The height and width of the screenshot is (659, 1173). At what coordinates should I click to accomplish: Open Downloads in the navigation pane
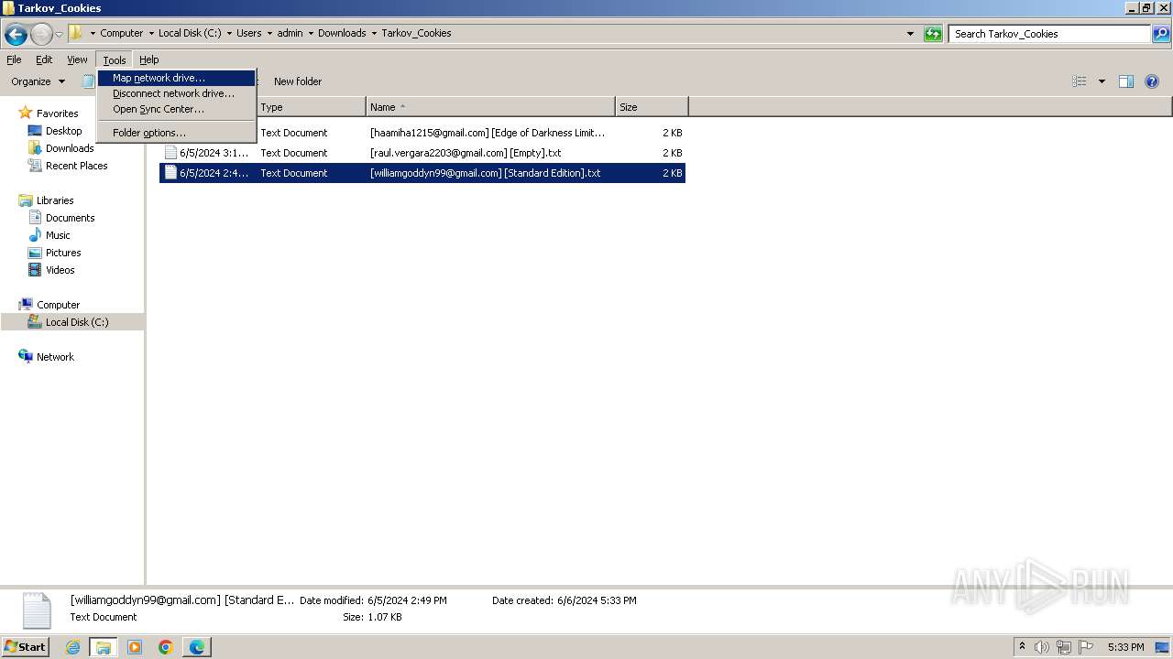click(x=70, y=148)
